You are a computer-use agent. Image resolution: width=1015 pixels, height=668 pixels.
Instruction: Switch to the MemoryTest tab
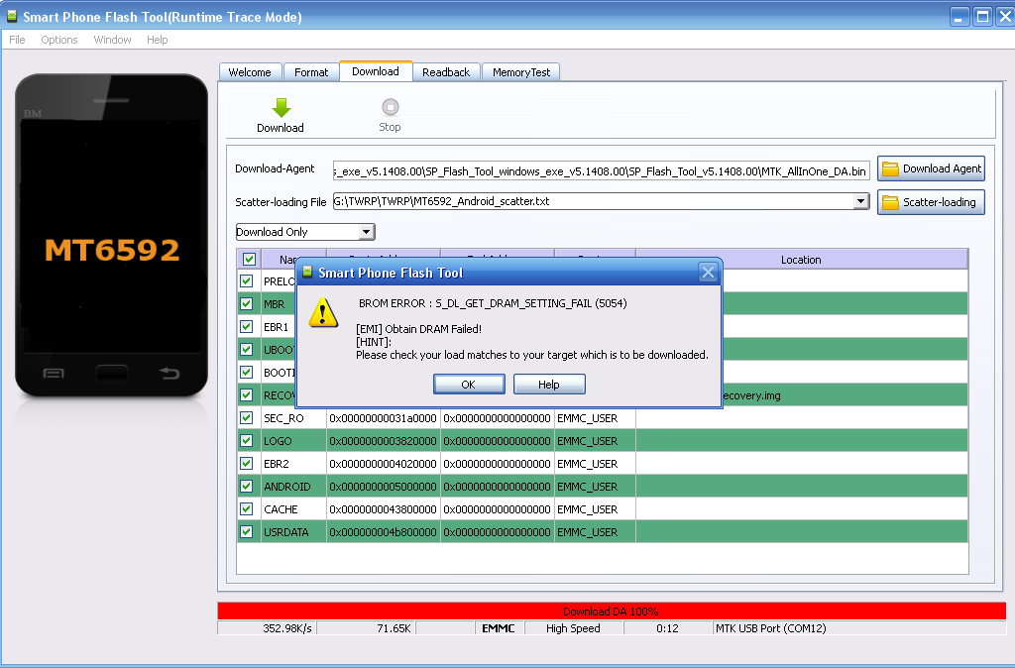click(x=521, y=72)
